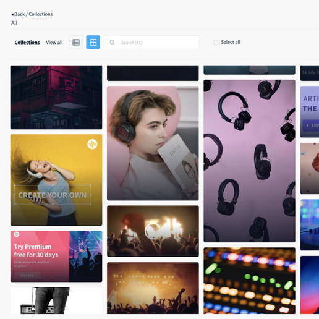This screenshot has width=319, height=319.
Task: Click Start trial on Premium banner
Action: [27, 275]
